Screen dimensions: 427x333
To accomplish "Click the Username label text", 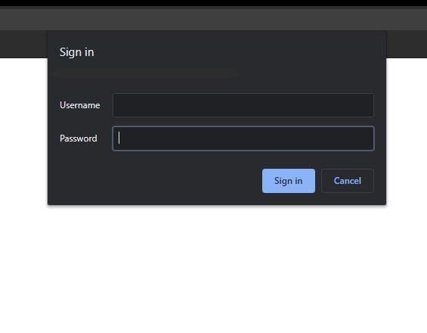I will pyautogui.click(x=80, y=105).
